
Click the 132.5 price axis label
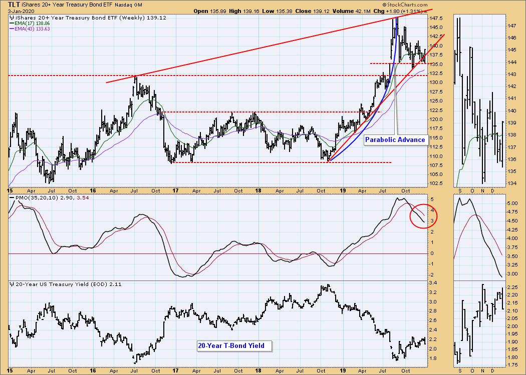coord(436,73)
